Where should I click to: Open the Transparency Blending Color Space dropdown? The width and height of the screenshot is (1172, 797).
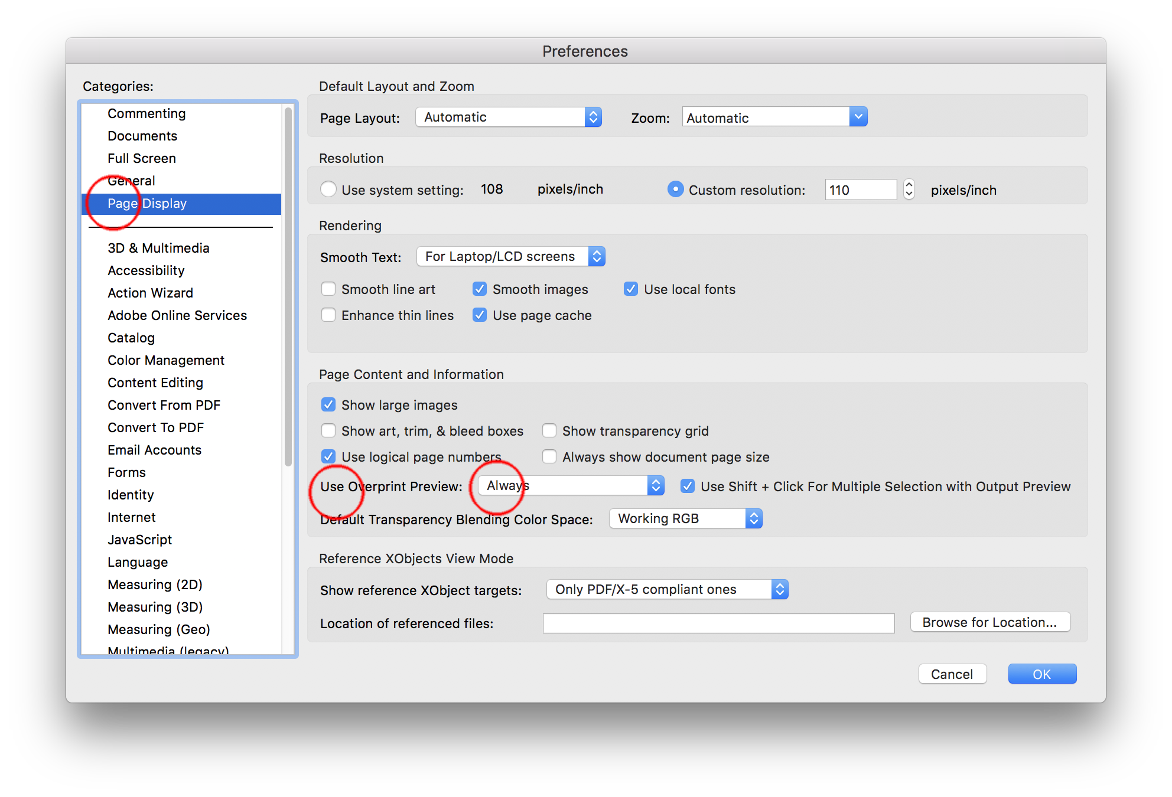(685, 518)
